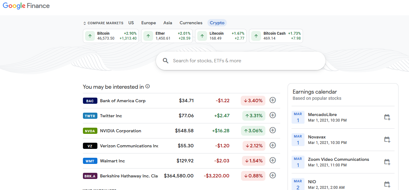The width and height of the screenshot is (409, 190).
Task: Click the search magnifier icon
Action: click(166, 61)
